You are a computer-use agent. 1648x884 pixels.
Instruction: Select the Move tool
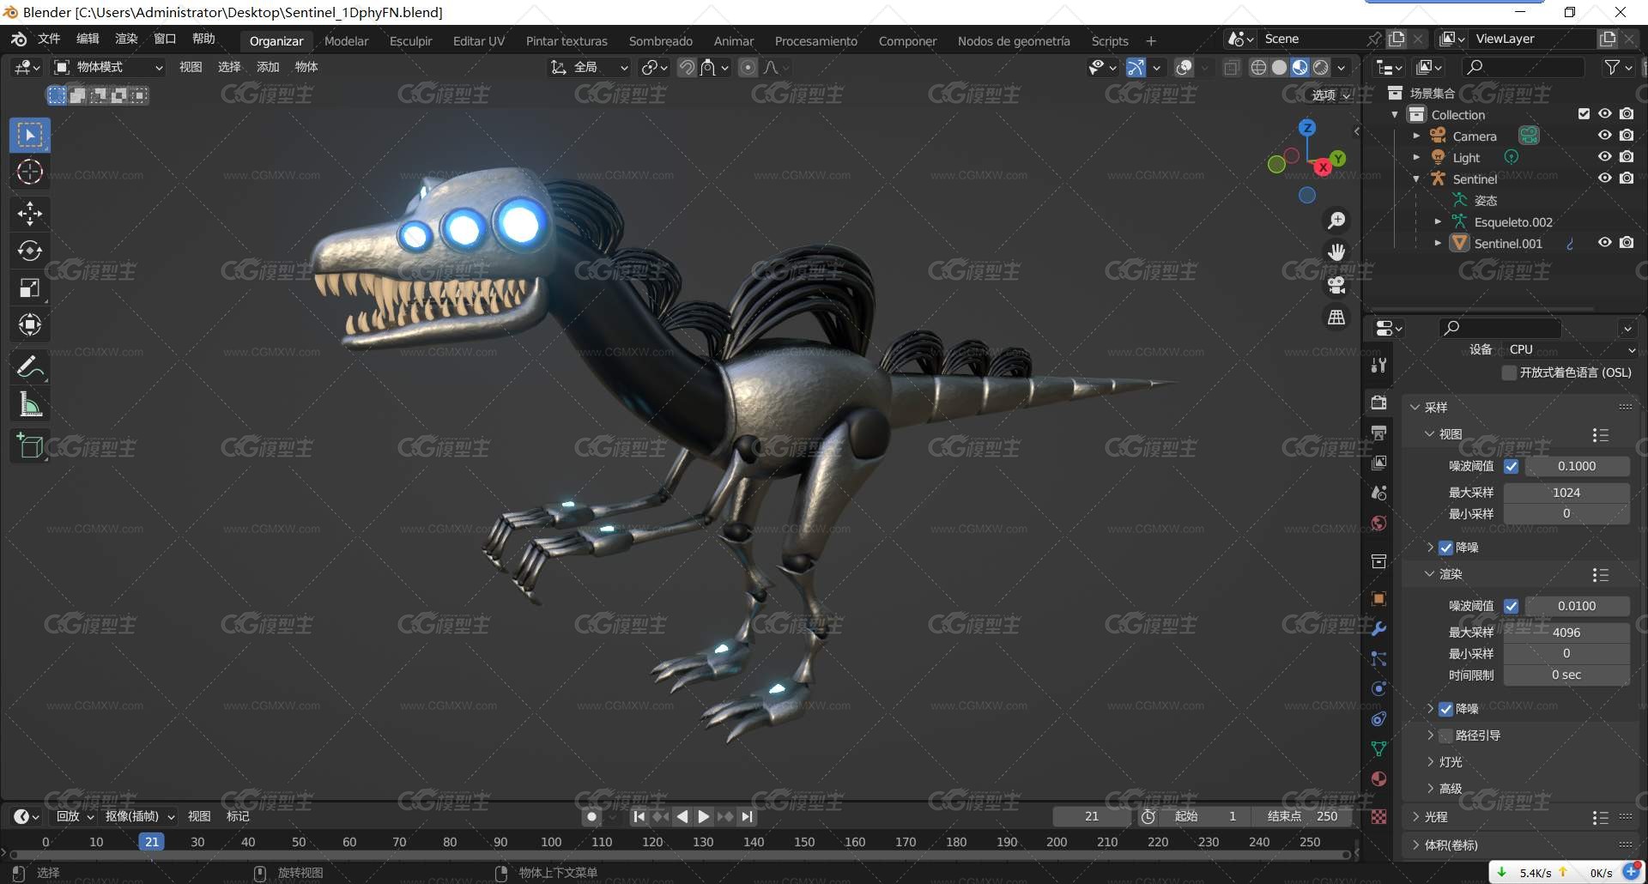[x=30, y=213]
